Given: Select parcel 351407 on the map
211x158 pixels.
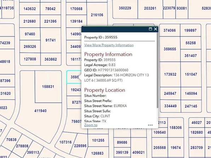Looking at the screenshot, I should (x=190, y=56).
